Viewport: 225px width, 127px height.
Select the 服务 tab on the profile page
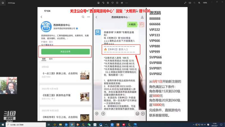pyautogui.click(x=51, y=59)
